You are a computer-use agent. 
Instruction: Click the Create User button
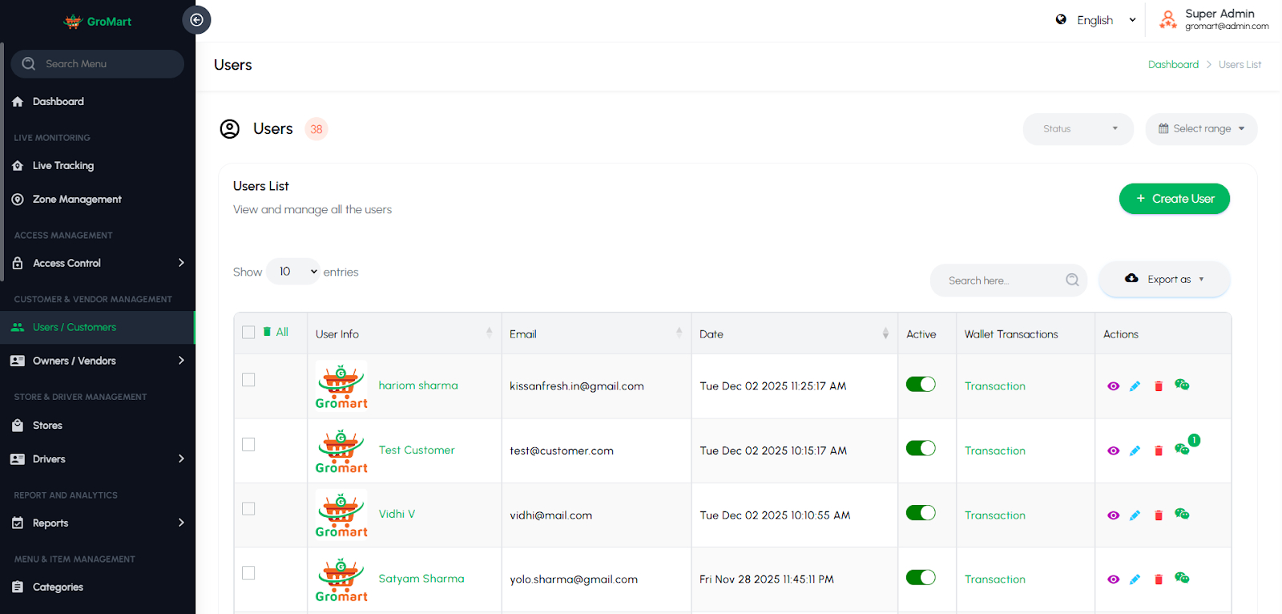(1174, 199)
